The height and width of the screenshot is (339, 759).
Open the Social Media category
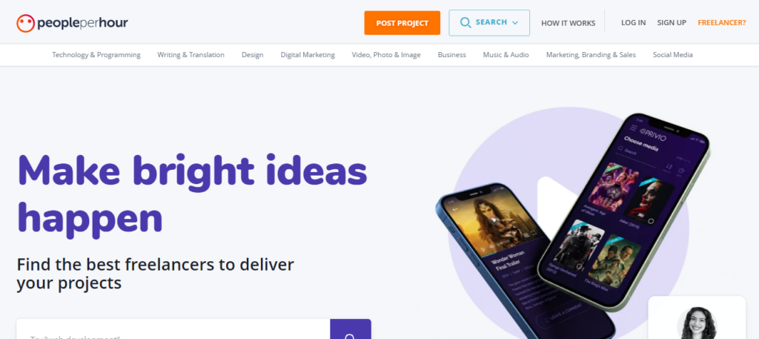coord(673,55)
